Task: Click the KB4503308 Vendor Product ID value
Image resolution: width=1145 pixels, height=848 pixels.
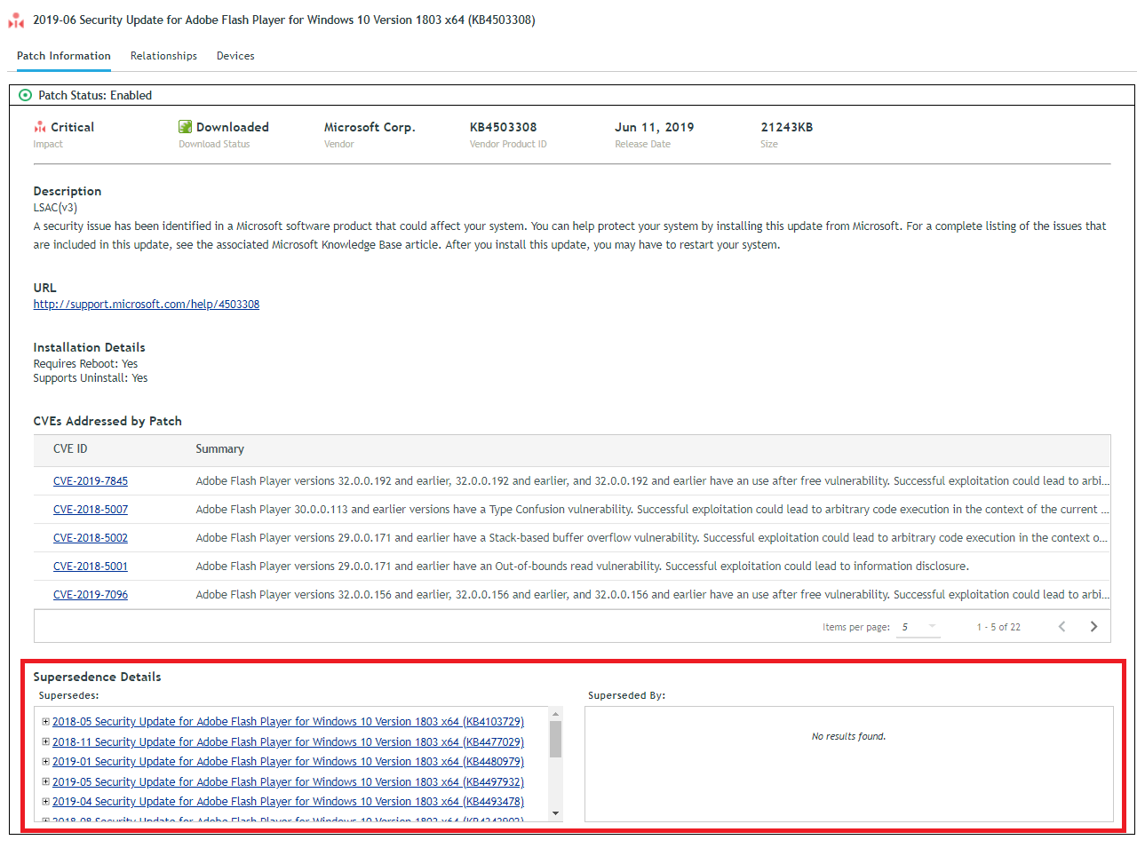Action: coord(503,127)
